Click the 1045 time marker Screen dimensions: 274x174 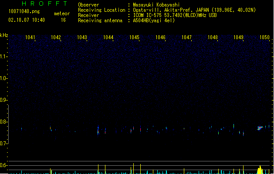tap(134, 37)
